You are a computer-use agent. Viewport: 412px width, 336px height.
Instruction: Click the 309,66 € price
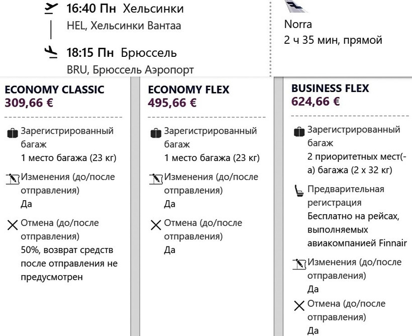click(29, 103)
